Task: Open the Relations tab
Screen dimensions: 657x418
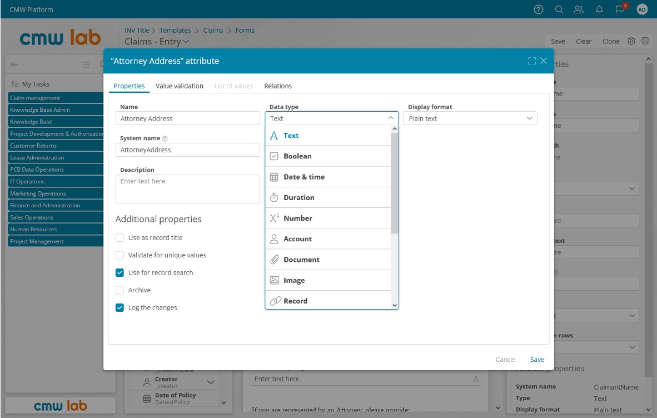Action: pyautogui.click(x=278, y=86)
